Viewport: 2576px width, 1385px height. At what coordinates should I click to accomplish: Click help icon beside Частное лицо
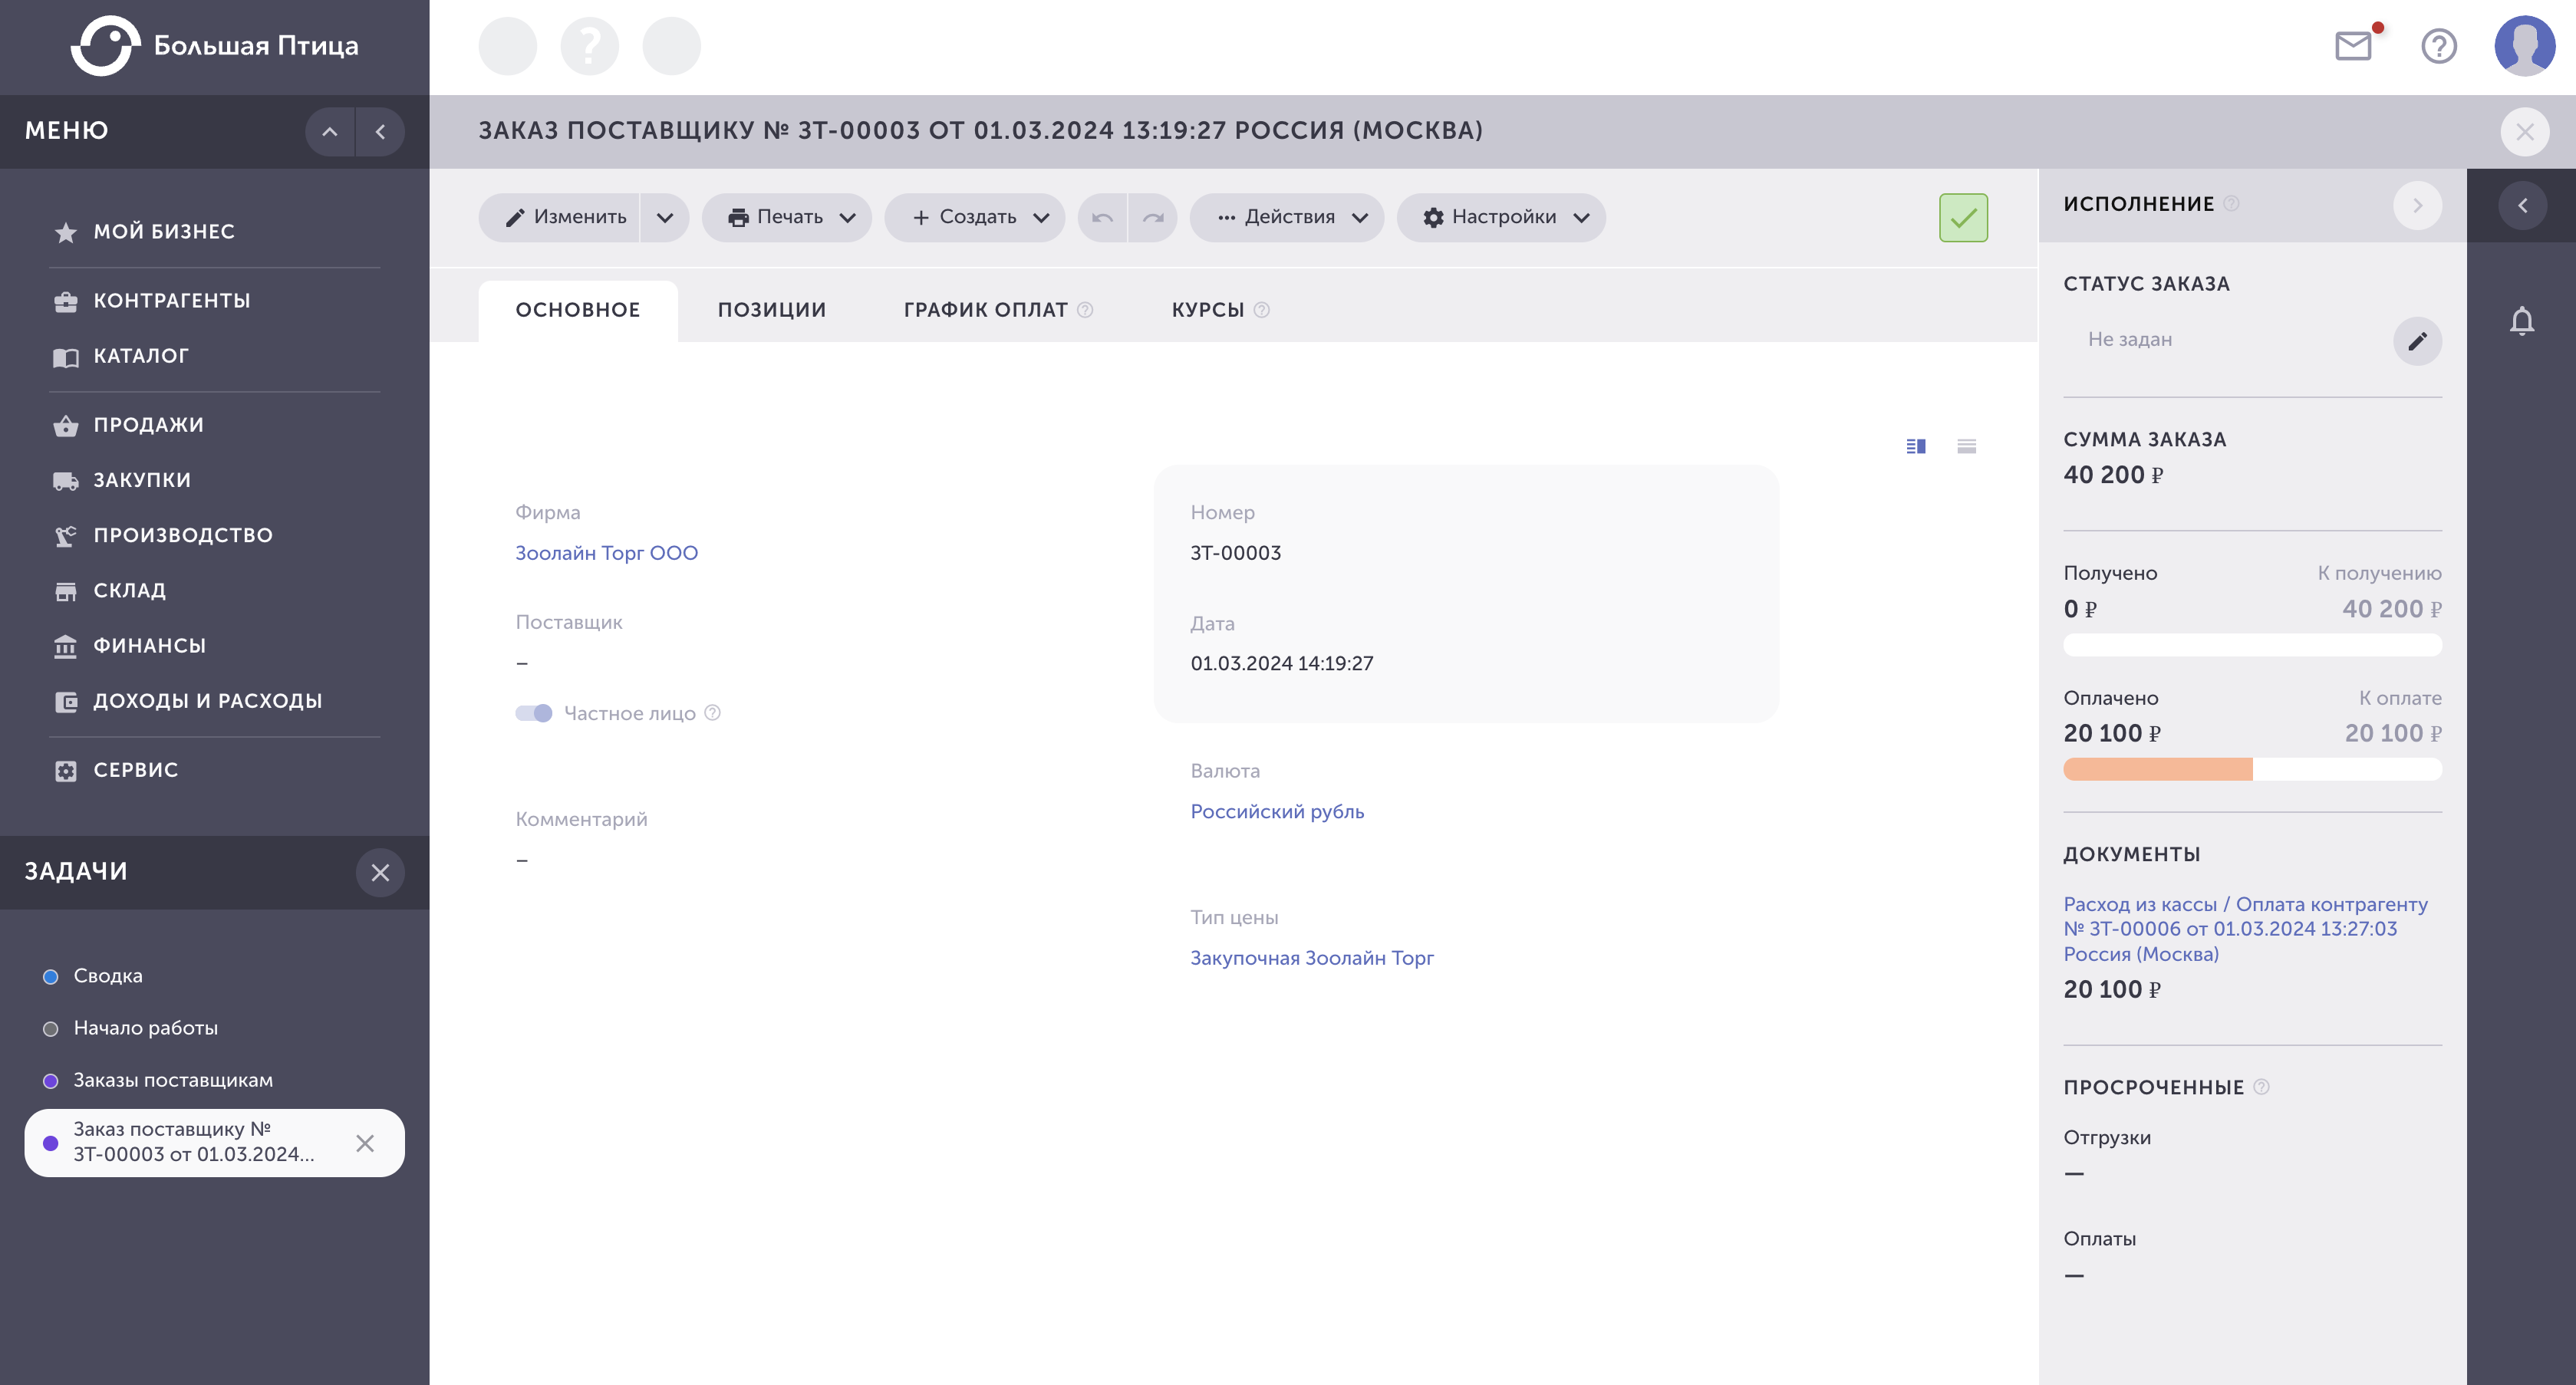coord(712,713)
